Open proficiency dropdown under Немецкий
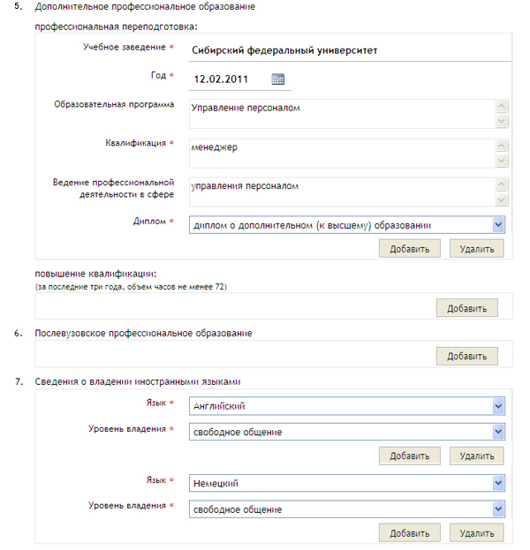The width and height of the screenshot is (530, 550). point(498,509)
